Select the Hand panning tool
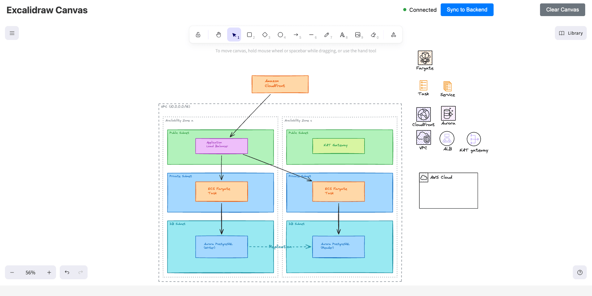592x296 pixels. (x=218, y=35)
